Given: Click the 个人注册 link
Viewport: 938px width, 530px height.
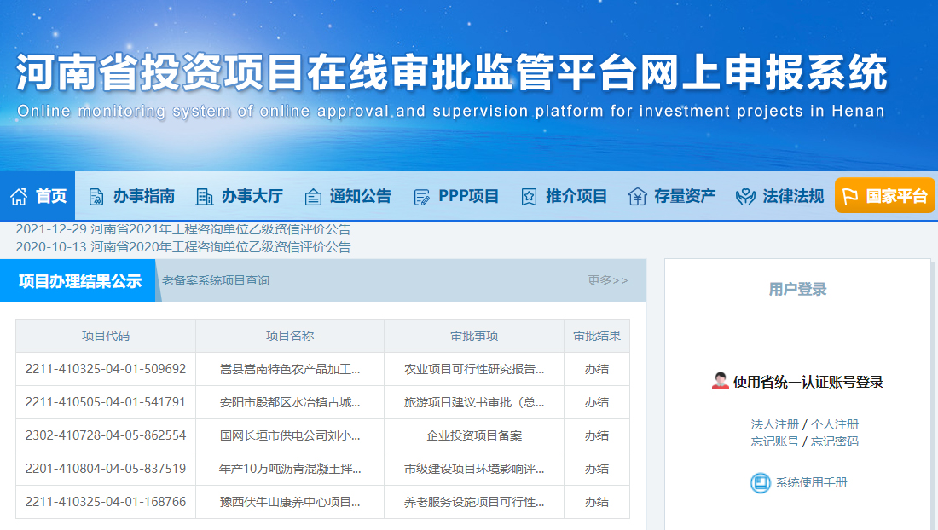Looking at the screenshot, I should tap(835, 424).
